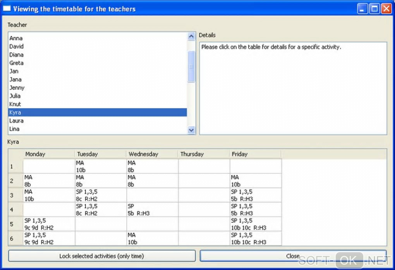Click Tuesday hour 3 SP 8c R:H2 cell
395x270 pixels.
pyautogui.click(x=101, y=195)
